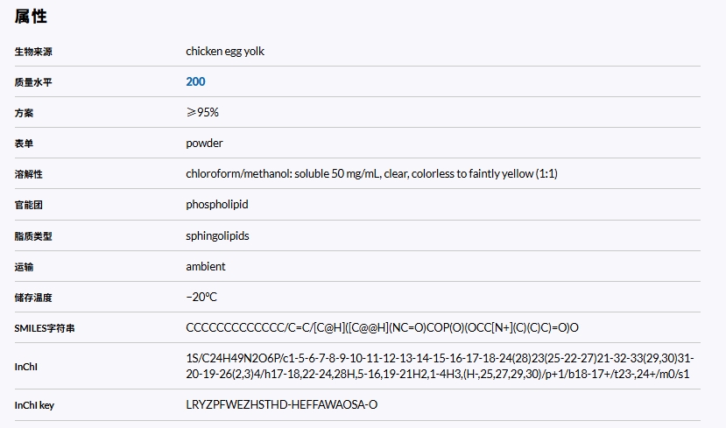Click the 官能团 row label
The width and height of the screenshot is (726, 428).
click(28, 205)
